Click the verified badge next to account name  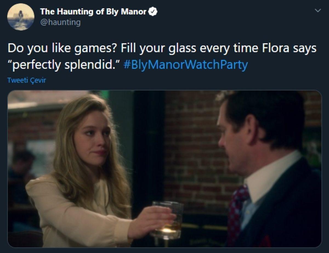point(153,12)
